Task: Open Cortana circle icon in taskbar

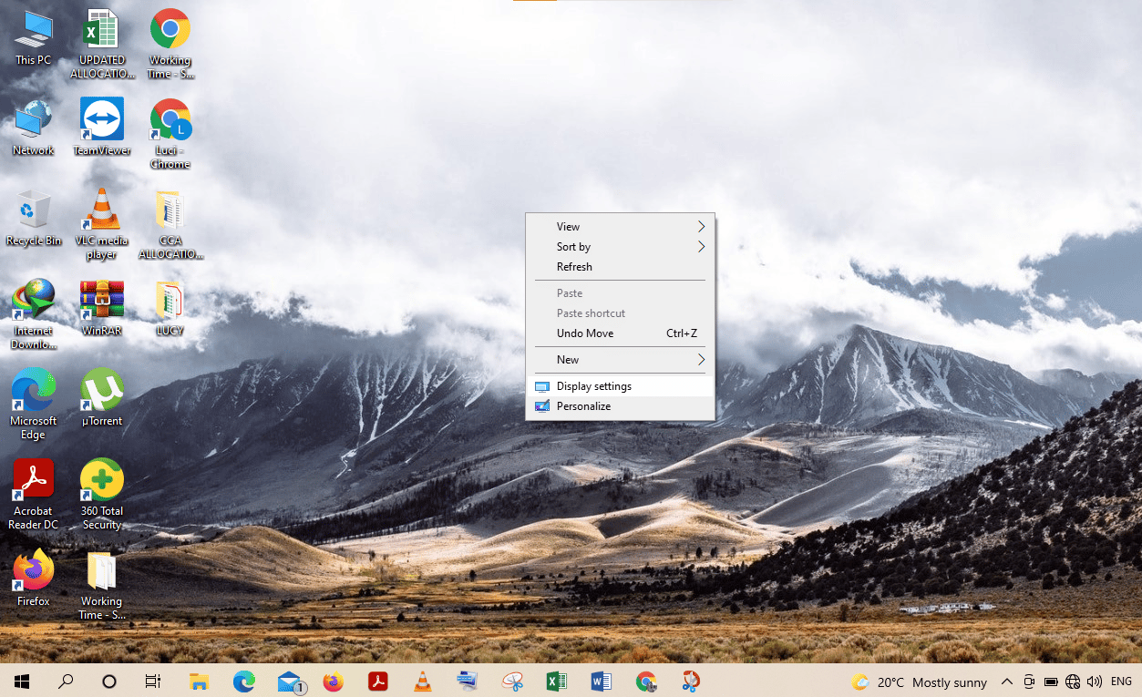Action: pos(109,681)
